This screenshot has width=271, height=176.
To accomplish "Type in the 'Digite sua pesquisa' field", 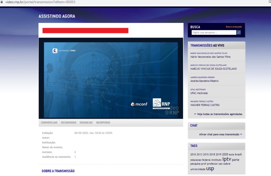I will [214, 33].
